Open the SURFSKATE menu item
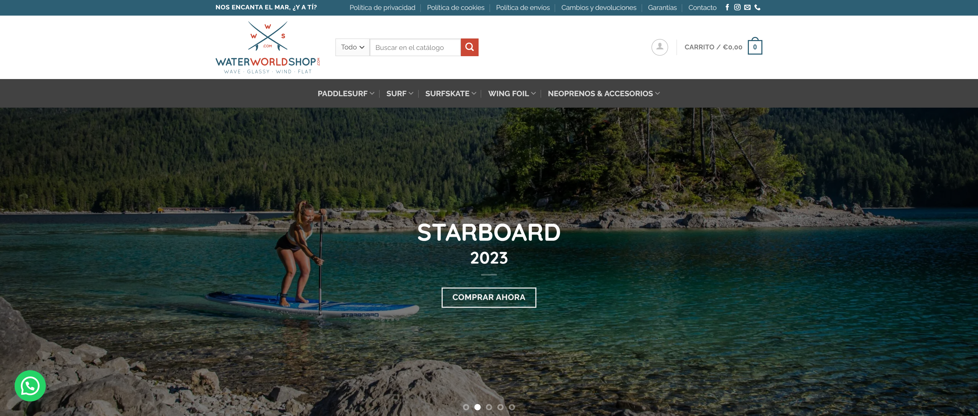 coord(451,94)
